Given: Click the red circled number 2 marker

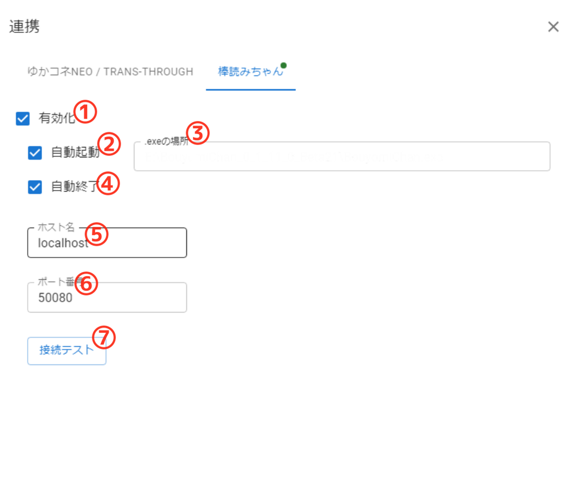Looking at the screenshot, I should click(109, 144).
